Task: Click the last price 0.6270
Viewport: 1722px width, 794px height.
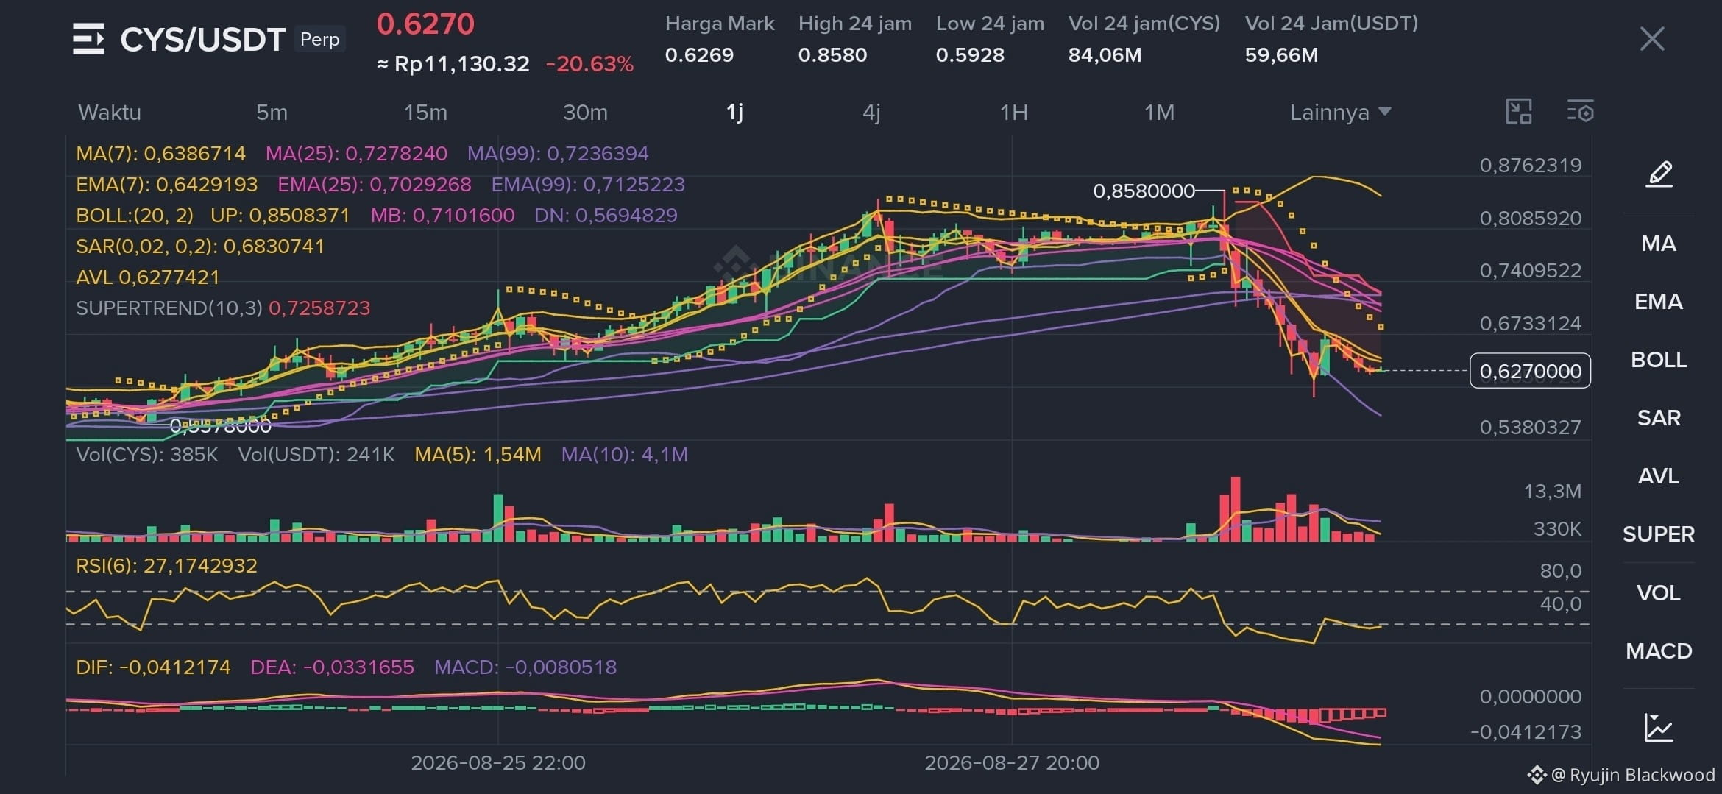Action: coord(425,24)
